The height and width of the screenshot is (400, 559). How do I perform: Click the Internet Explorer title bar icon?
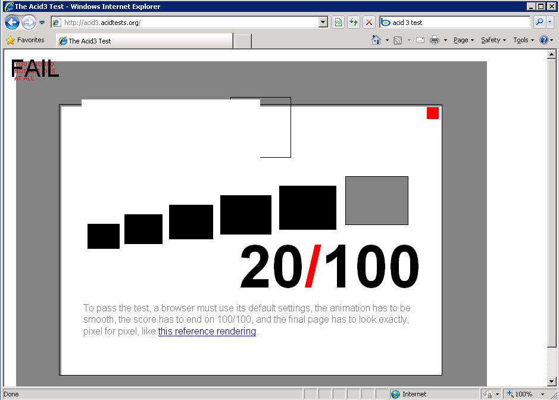pyautogui.click(x=9, y=6)
